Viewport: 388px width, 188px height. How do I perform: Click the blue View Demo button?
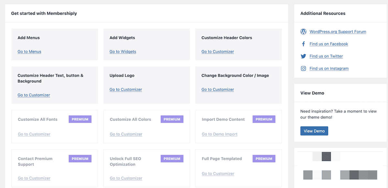(x=314, y=131)
